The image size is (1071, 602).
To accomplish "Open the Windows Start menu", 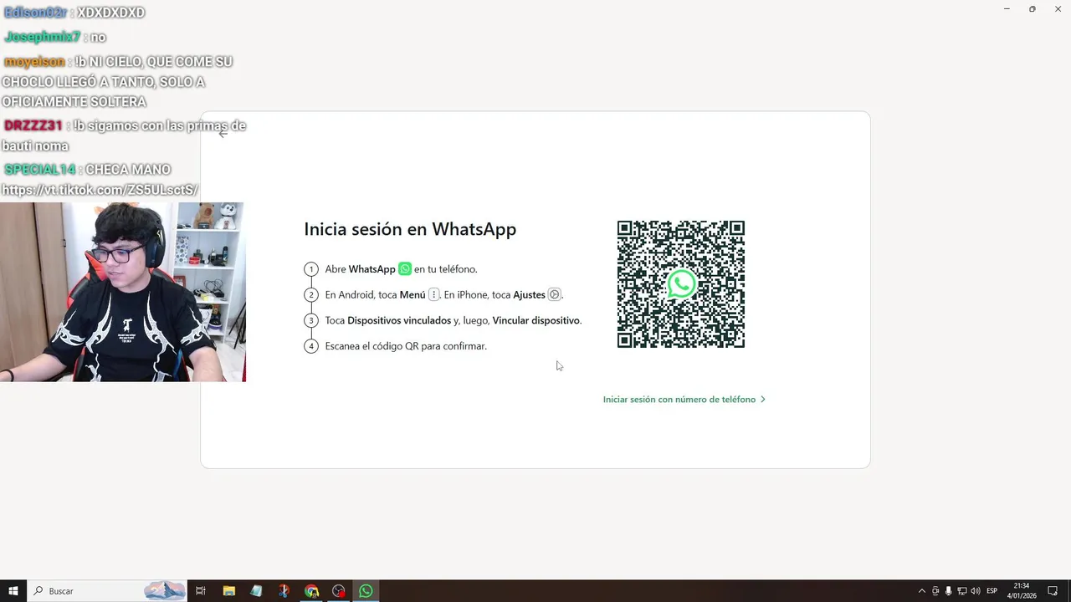I will 13,591.
